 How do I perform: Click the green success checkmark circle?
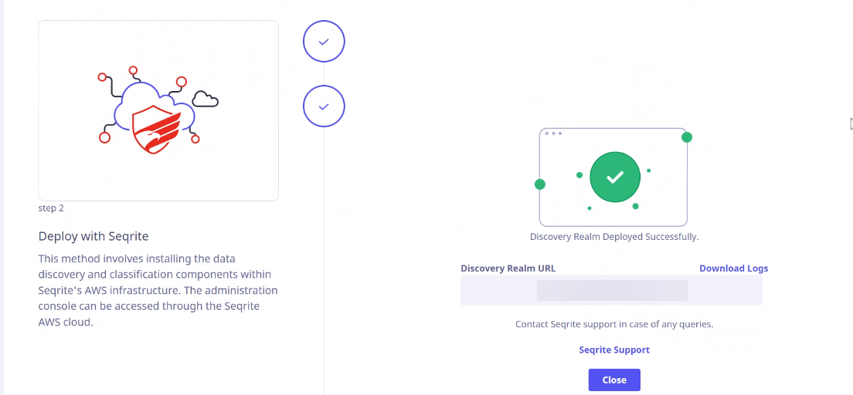[615, 177]
